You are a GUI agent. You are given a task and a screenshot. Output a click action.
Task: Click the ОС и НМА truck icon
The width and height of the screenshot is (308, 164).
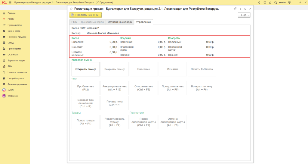pyautogui.click(x=4, y=55)
